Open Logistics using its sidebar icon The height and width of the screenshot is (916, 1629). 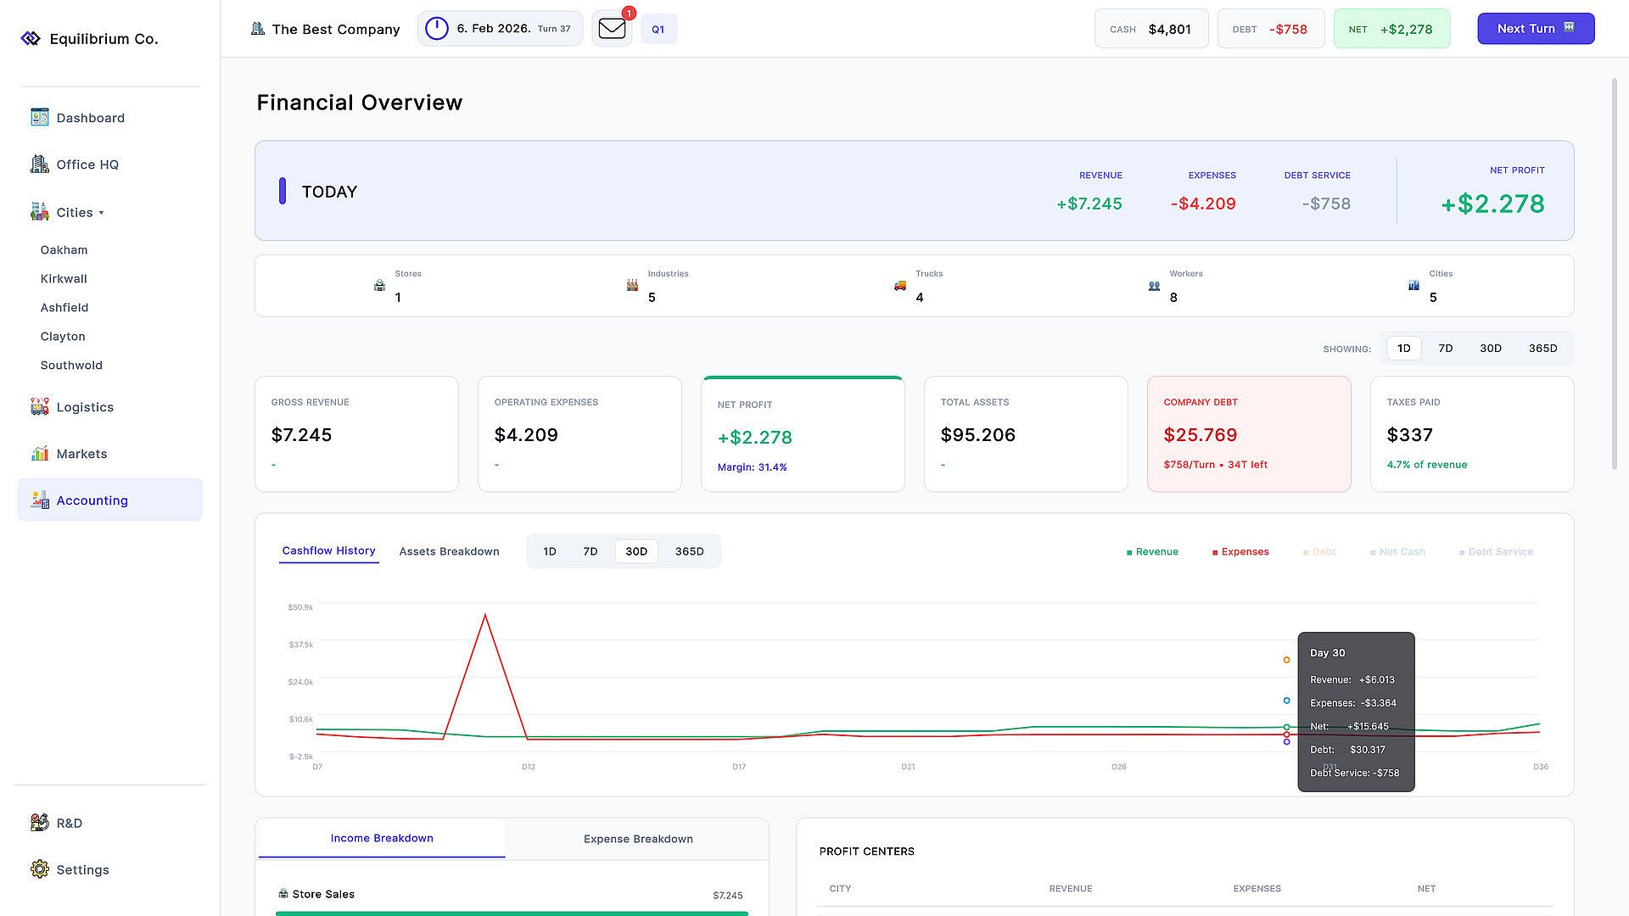(x=40, y=406)
